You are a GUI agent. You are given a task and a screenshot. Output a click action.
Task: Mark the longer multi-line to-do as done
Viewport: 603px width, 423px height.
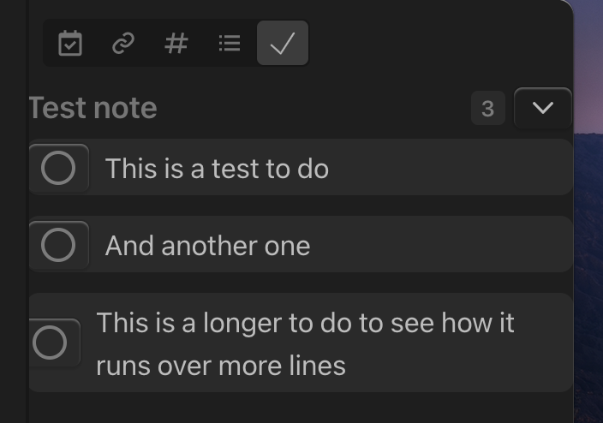(50, 343)
